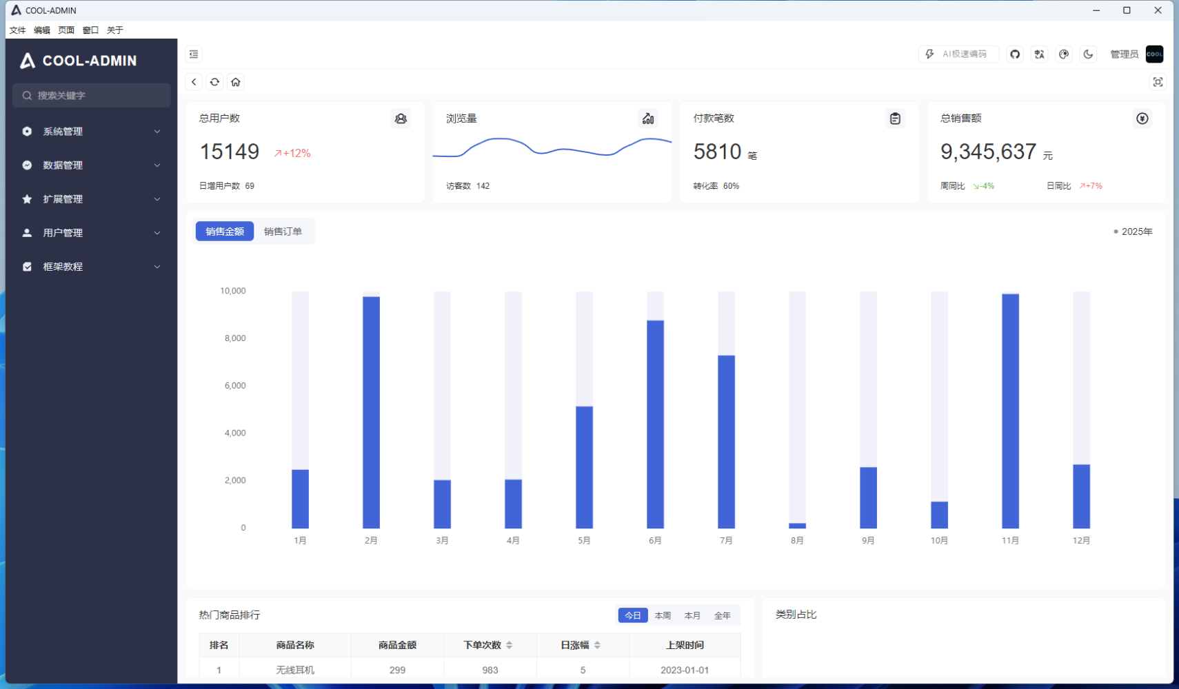Click the AI极速编码 button
This screenshot has height=689, width=1179.
(x=958, y=54)
